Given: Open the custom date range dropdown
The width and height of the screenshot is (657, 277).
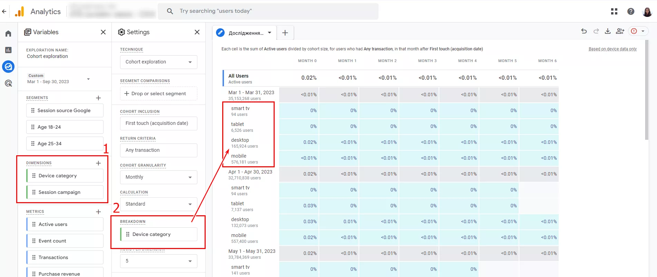Looking at the screenshot, I should 88,79.
